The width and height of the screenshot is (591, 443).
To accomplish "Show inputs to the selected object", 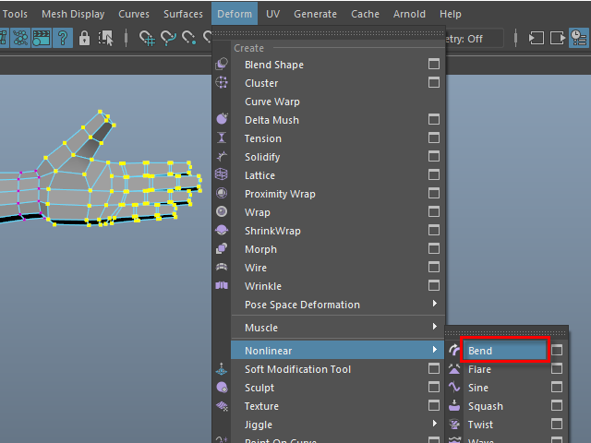I will coord(537,38).
